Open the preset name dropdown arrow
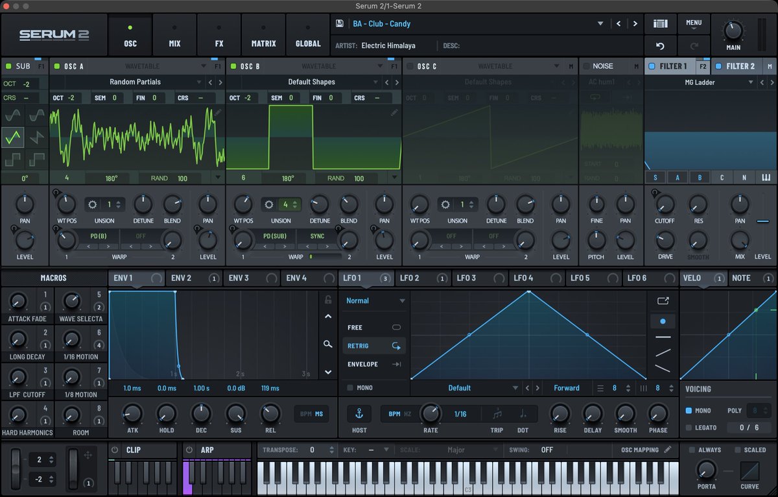The image size is (778, 497). (x=600, y=24)
